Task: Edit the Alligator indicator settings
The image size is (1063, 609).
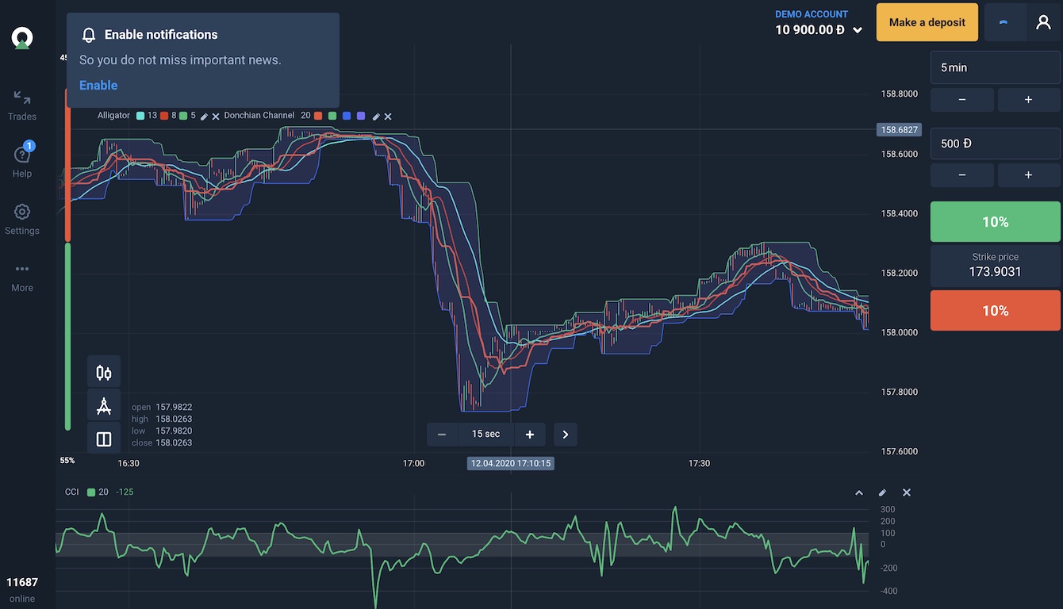Action: 204,117
